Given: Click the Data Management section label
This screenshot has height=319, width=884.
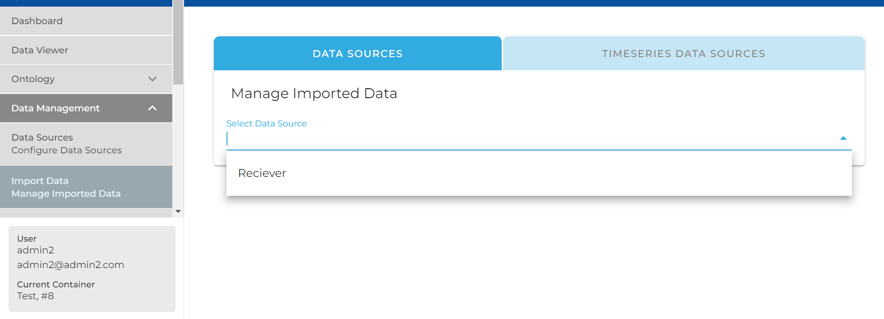Looking at the screenshot, I should (55, 108).
